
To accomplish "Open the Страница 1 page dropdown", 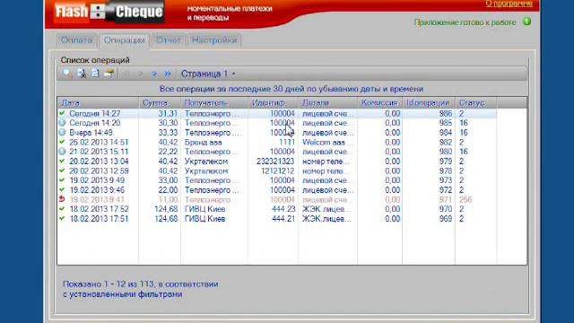I will (208, 74).
